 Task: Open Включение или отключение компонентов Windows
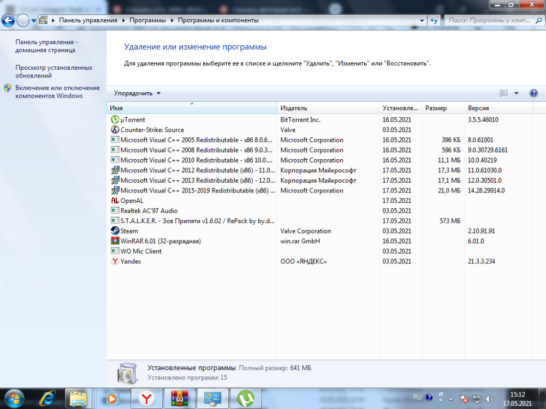pos(57,92)
